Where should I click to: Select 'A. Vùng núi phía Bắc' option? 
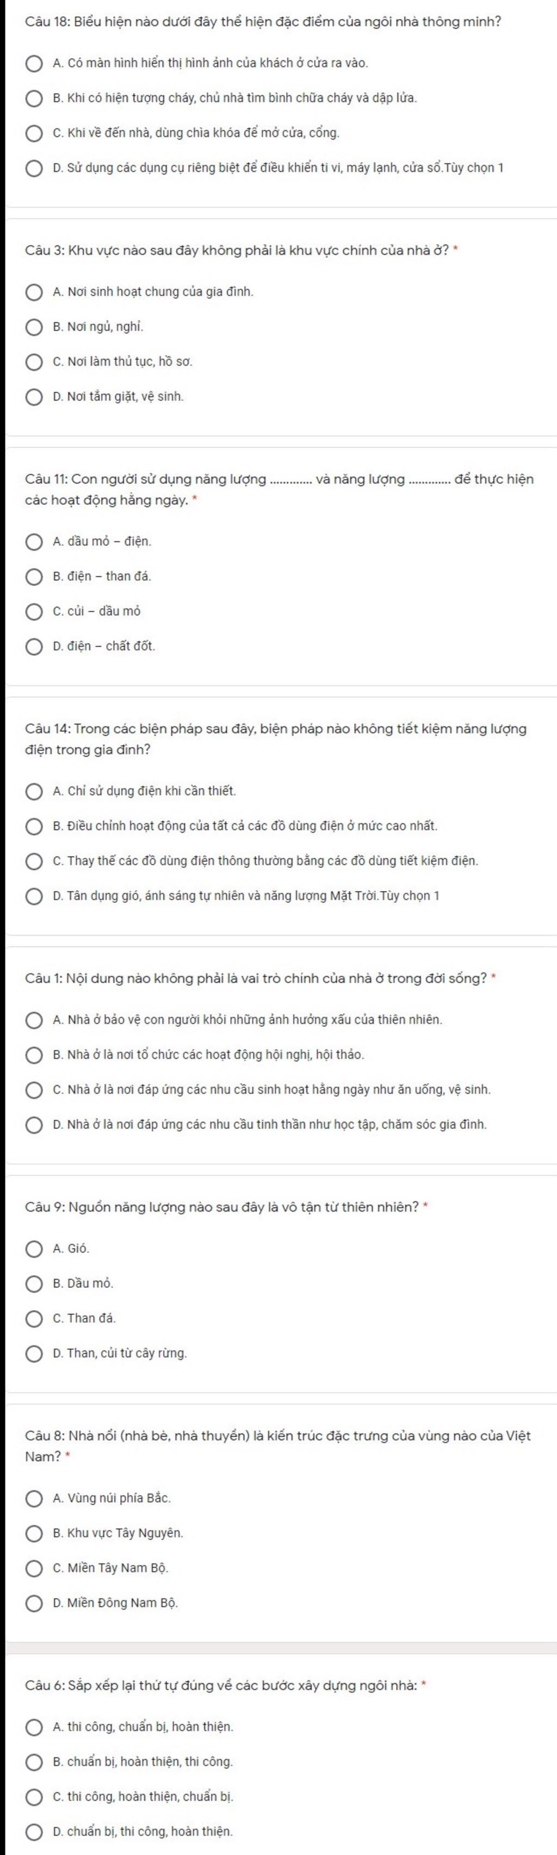[34, 1499]
